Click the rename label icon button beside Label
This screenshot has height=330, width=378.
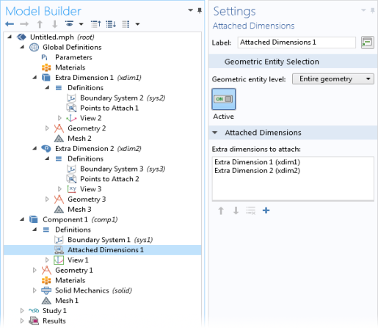point(368,43)
